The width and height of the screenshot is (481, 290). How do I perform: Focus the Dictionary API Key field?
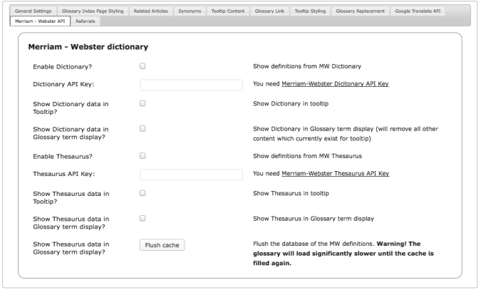coord(192,85)
